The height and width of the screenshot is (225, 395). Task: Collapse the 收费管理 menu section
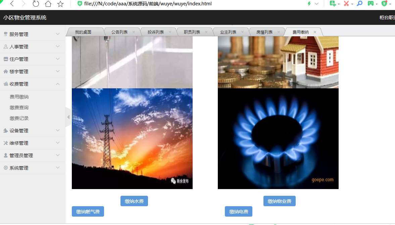tap(32, 84)
